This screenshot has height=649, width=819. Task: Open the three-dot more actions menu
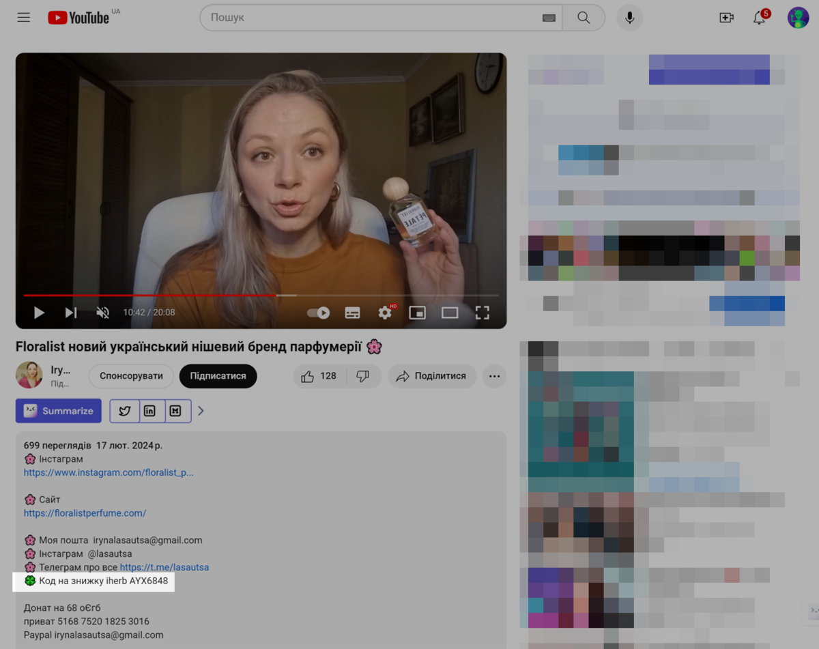(494, 376)
